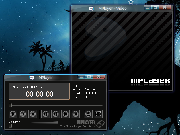Rewind with the double-left arrow button
Viewport: 180px width, 135px height.
pos(56,114)
